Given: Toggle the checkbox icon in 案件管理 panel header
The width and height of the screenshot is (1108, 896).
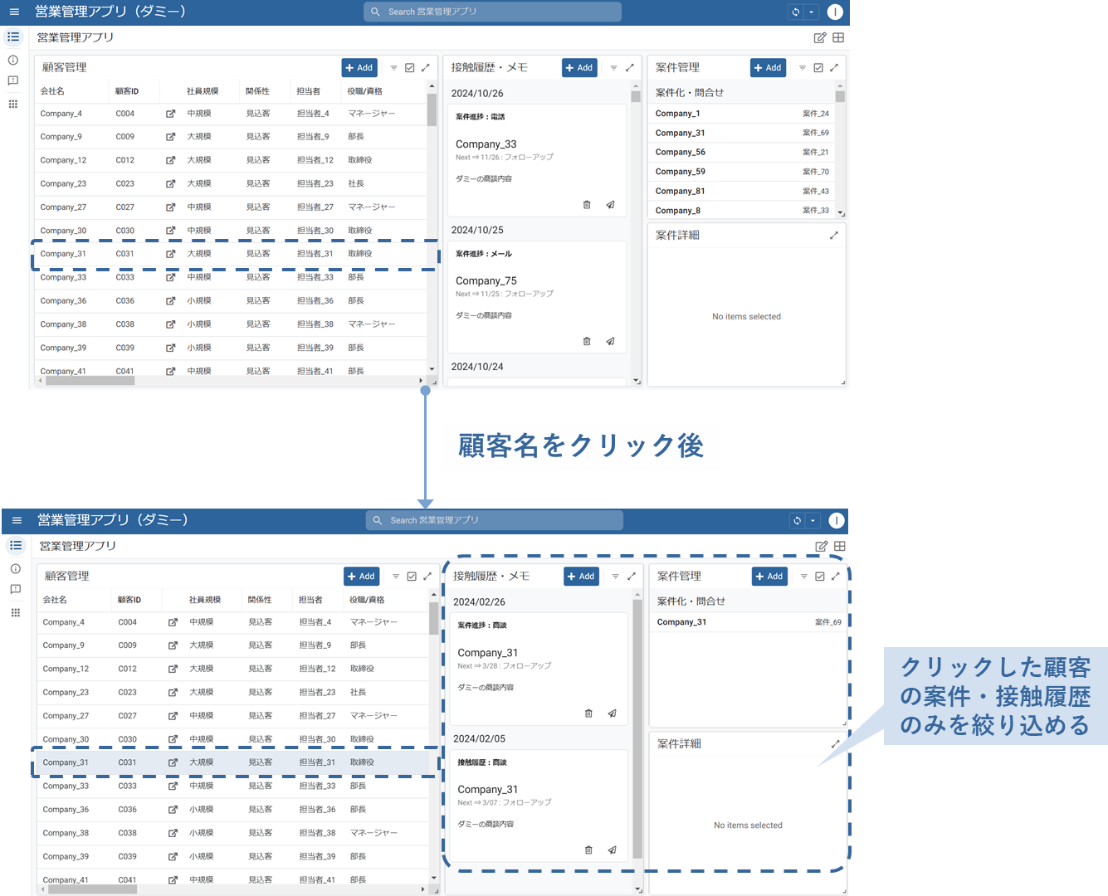Looking at the screenshot, I should (x=818, y=67).
